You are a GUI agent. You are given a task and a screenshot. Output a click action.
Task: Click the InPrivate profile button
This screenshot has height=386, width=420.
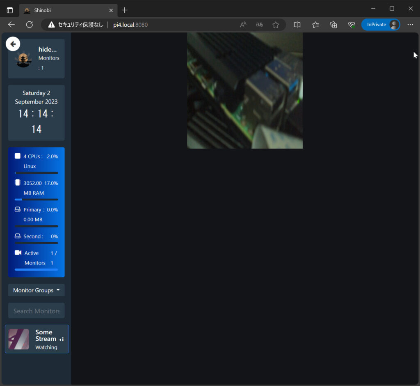(x=381, y=25)
